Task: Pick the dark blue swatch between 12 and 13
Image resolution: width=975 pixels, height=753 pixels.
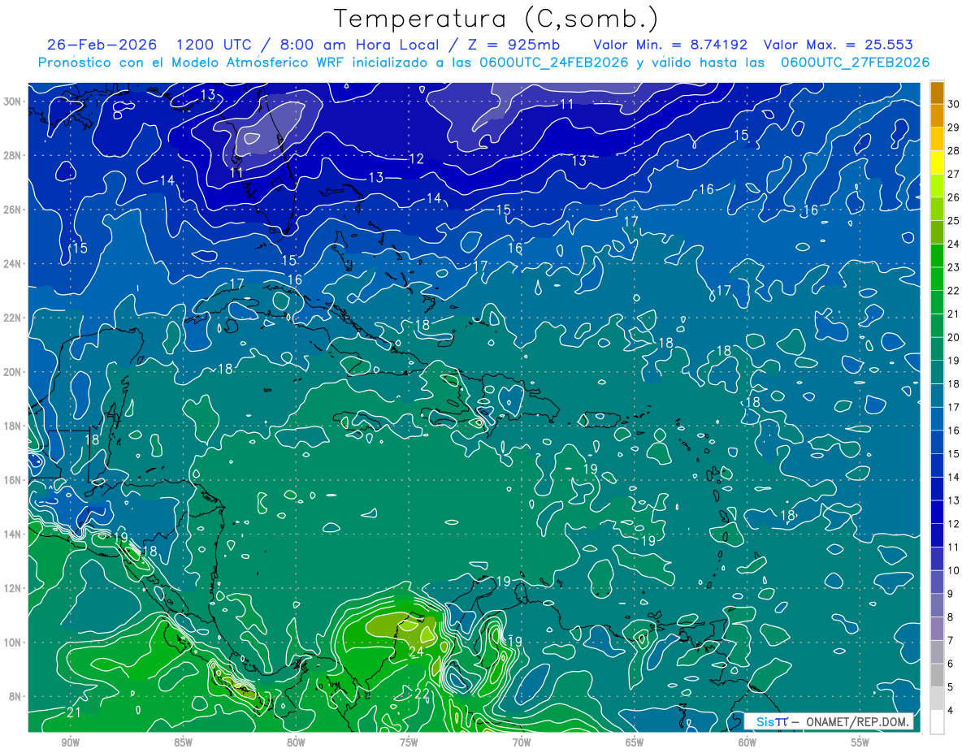Action: point(937,513)
